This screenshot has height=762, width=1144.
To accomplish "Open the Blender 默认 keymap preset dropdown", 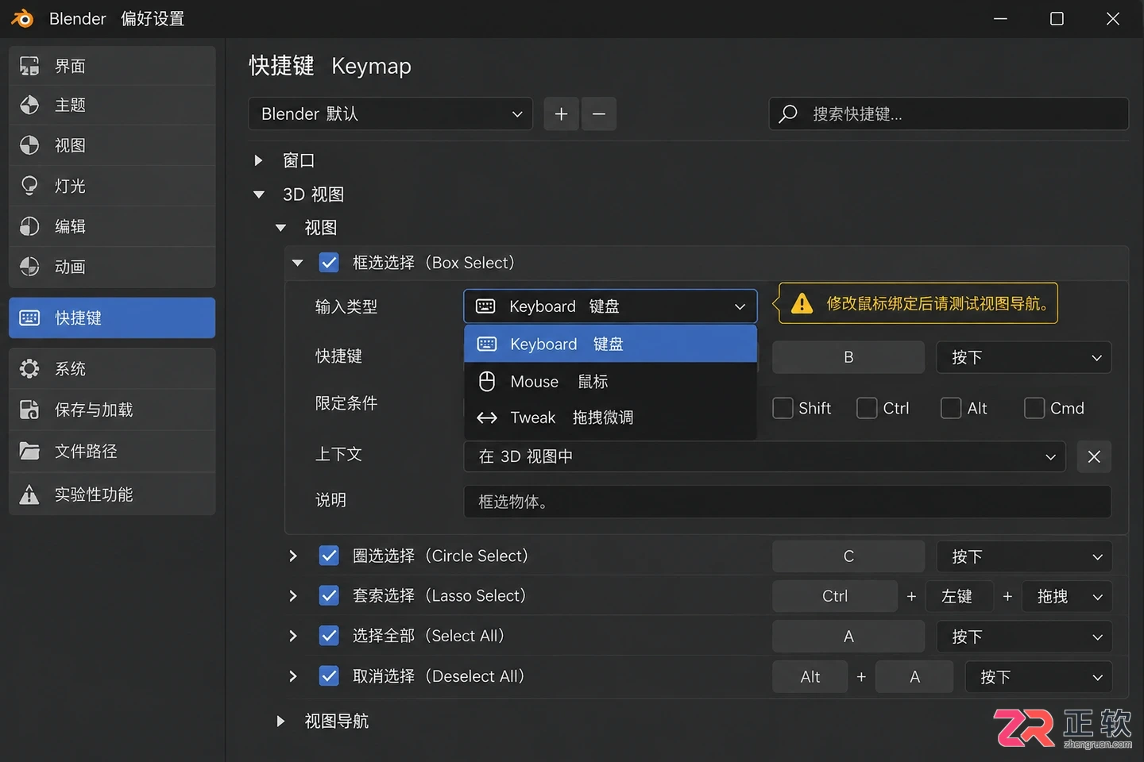I will point(390,114).
